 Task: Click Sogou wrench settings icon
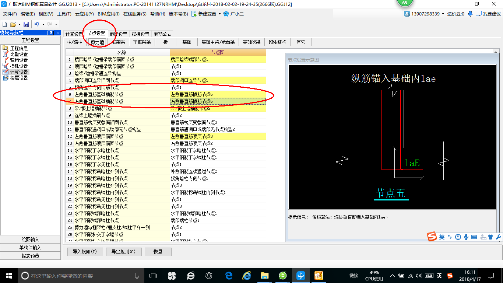499,237
